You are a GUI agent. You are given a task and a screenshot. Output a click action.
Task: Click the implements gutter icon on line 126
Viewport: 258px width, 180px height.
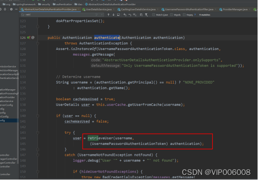tap(28, 37)
